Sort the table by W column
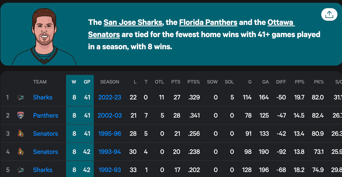 [74, 82]
